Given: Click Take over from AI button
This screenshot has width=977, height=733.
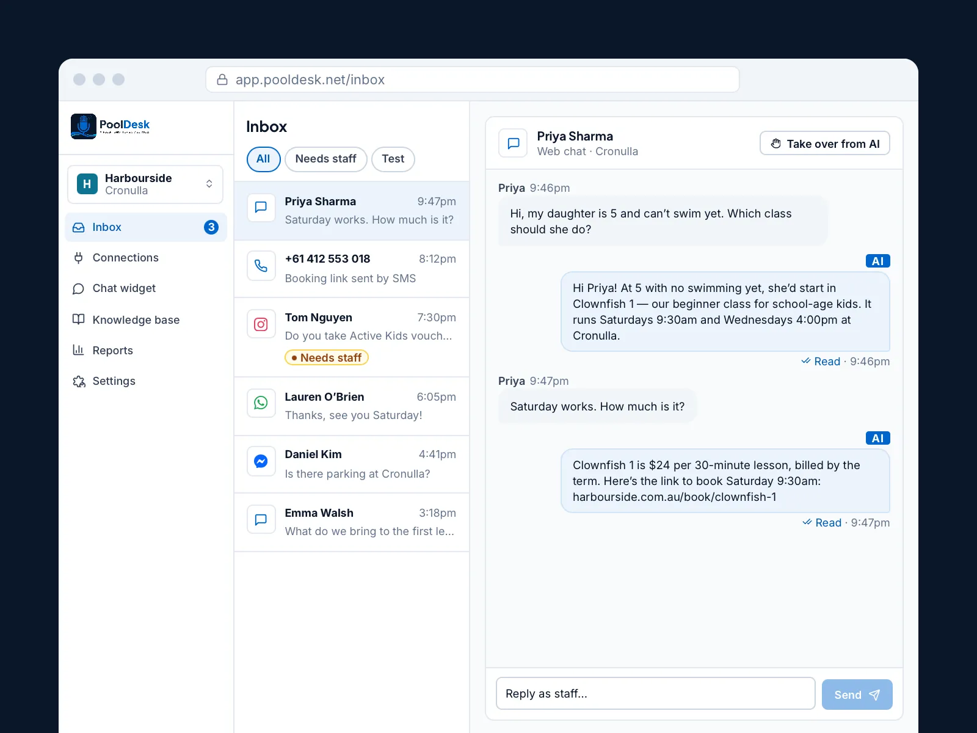Looking at the screenshot, I should (825, 144).
